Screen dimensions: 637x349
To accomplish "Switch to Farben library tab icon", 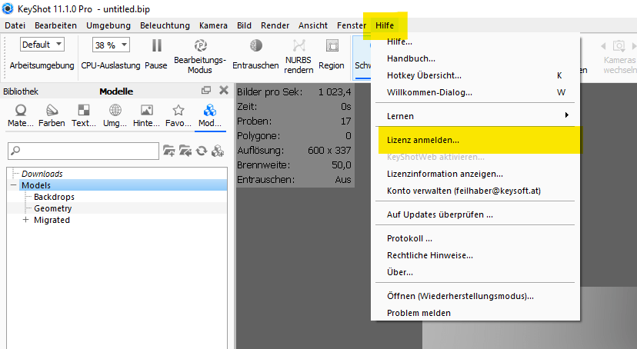I will pos(52,110).
